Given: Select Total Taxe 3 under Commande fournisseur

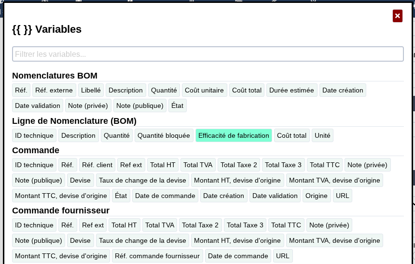Looking at the screenshot, I should (x=245, y=225).
